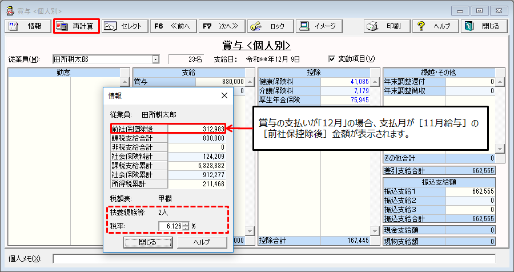Close the 情報 dialog with X
Image resolution: width=514 pixels, height=272 pixels.
(x=224, y=95)
